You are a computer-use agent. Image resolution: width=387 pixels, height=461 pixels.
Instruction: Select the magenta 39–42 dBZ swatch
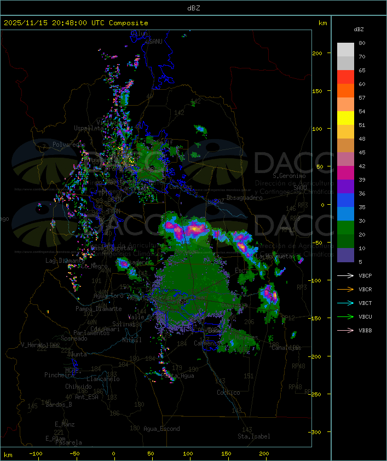click(x=345, y=172)
